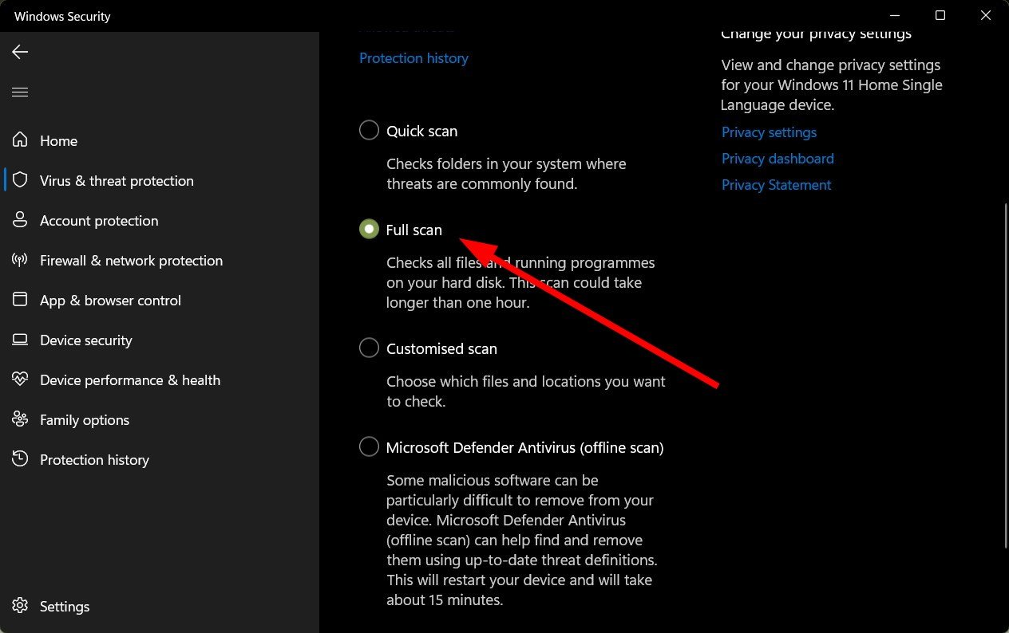Open the Privacy settings link
Screen dimensions: 1009x633
point(769,132)
